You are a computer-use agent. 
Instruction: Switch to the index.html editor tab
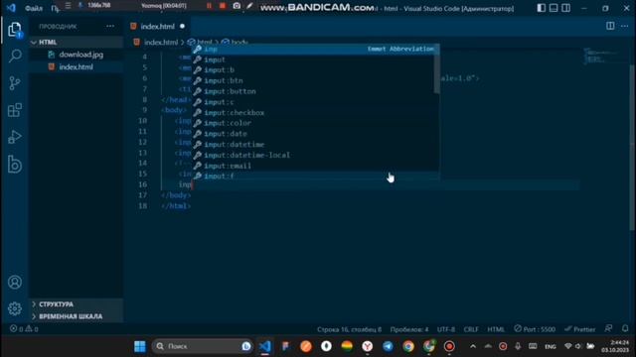tap(157, 27)
